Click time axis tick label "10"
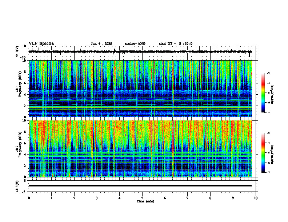The width and height of the screenshot is (288, 222). click(x=256, y=198)
